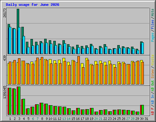Viewport: 156px width, 122px height.
Task: Click day label 18 on the x-axis
Action: 87,119
